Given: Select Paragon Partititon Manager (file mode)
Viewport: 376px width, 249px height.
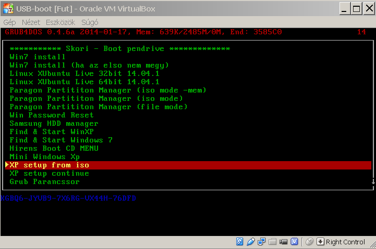Looking at the screenshot, I should [x=99, y=107].
